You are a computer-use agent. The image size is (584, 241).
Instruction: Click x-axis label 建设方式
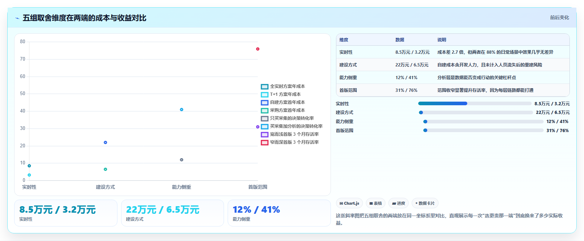[x=105, y=187]
